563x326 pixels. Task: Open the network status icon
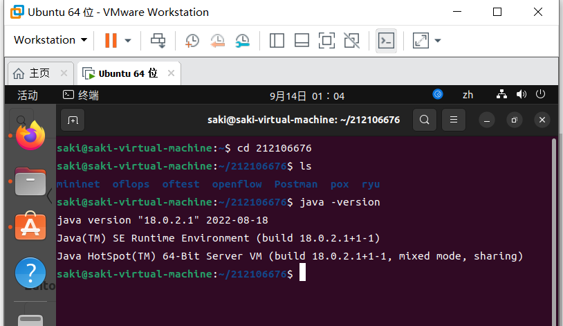tap(501, 94)
